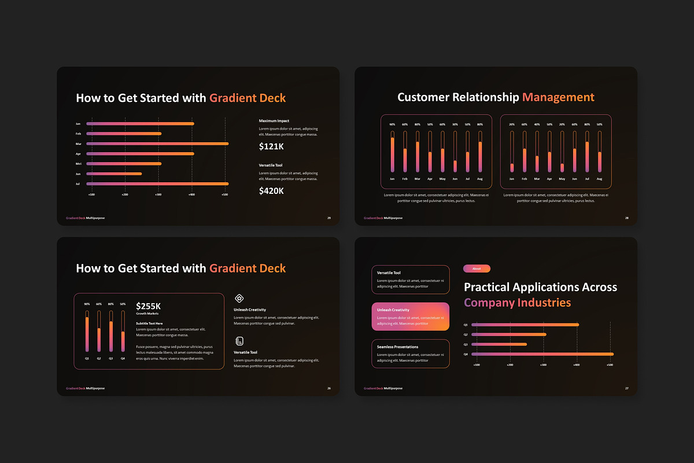Screen dimensions: 694x463
Task: Select the highlighted gradient Unleash Creativity card
Action: click(x=411, y=317)
